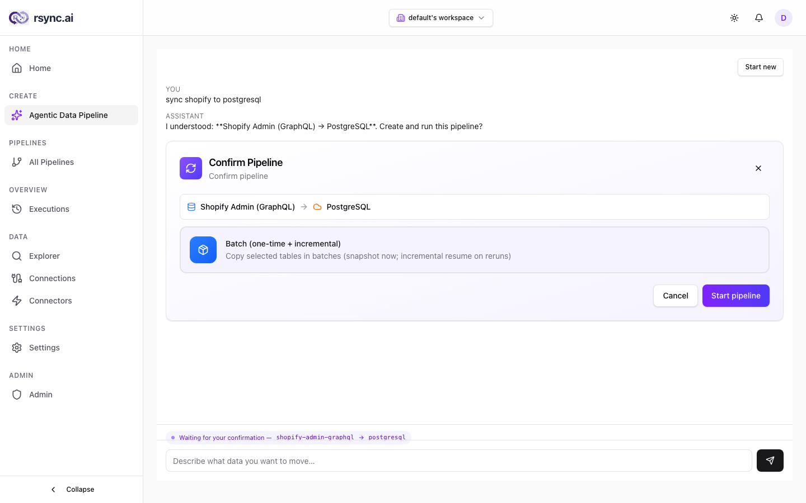Open All Pipelines page
Viewport: 806px width, 503px height.
[x=71, y=162]
